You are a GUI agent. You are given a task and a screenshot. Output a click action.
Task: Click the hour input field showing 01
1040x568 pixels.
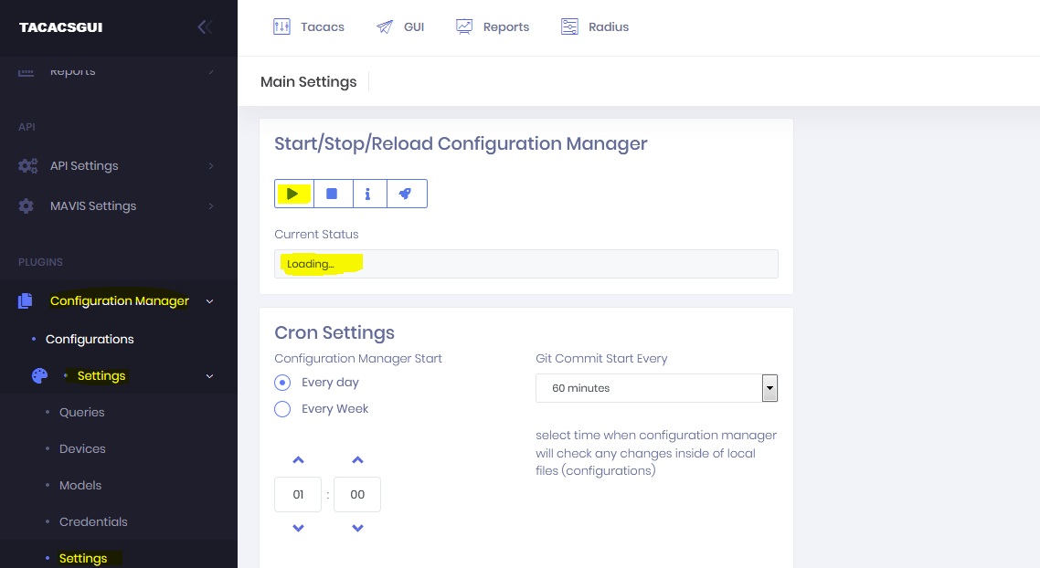pyautogui.click(x=298, y=494)
